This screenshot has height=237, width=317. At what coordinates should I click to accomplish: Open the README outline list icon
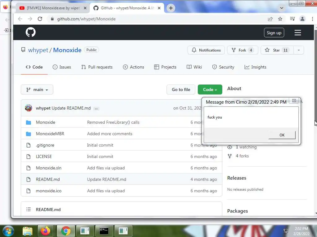click(x=28, y=210)
